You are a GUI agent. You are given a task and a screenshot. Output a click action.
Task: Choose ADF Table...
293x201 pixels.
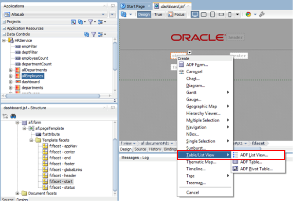pos(258,162)
